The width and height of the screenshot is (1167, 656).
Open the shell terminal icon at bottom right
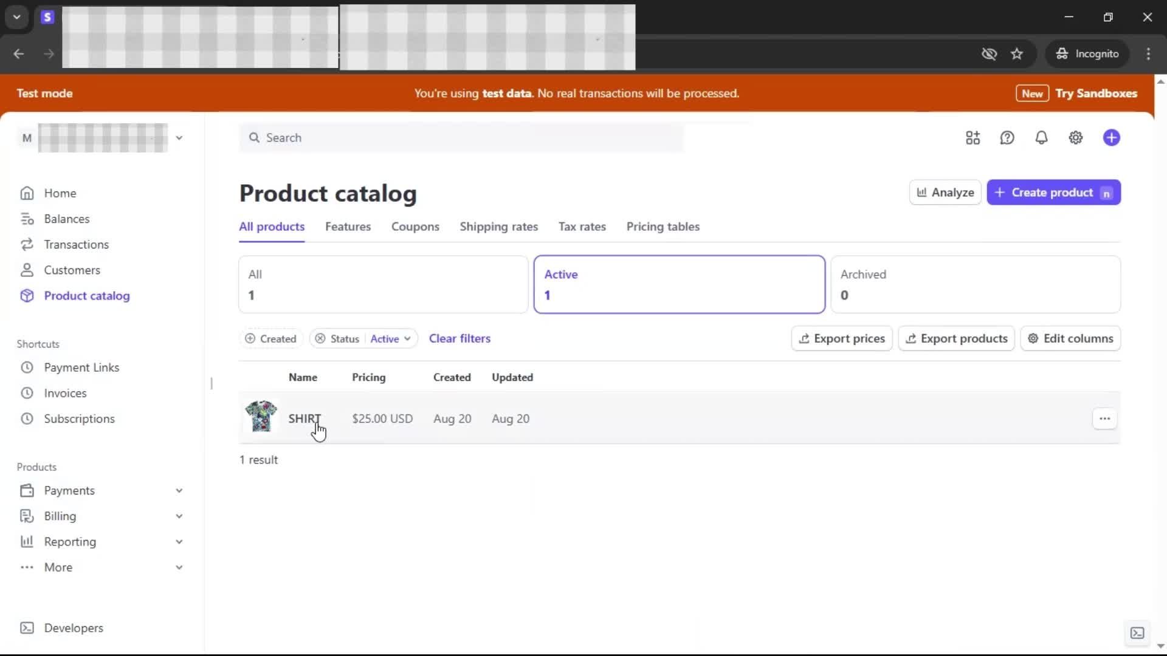pyautogui.click(x=1137, y=633)
